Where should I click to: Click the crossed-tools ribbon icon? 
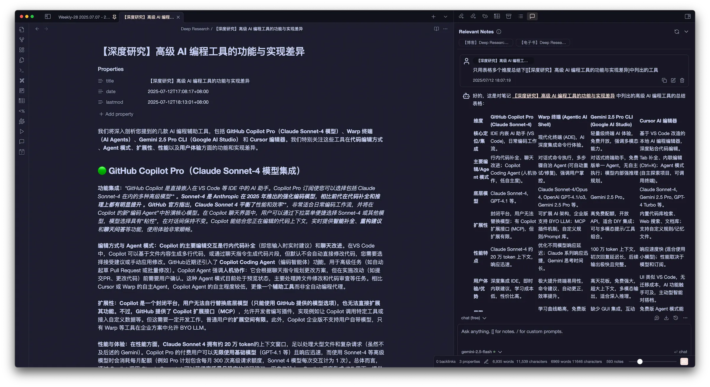[x=22, y=80]
